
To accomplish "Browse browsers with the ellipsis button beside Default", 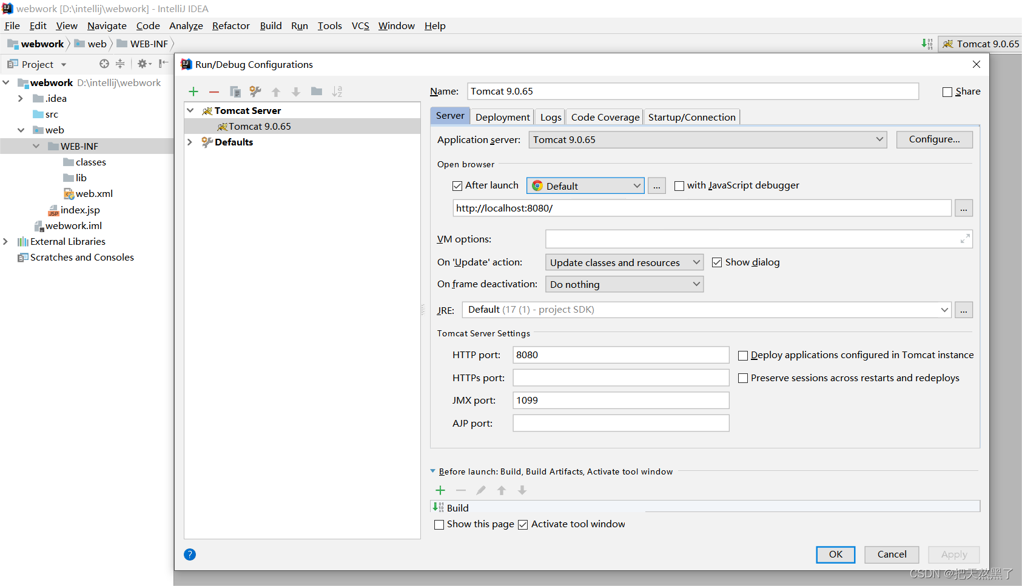I will click(x=657, y=186).
